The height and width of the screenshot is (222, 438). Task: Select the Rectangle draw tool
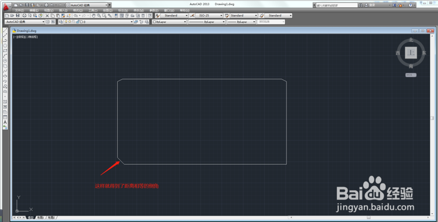click(x=5, y=51)
